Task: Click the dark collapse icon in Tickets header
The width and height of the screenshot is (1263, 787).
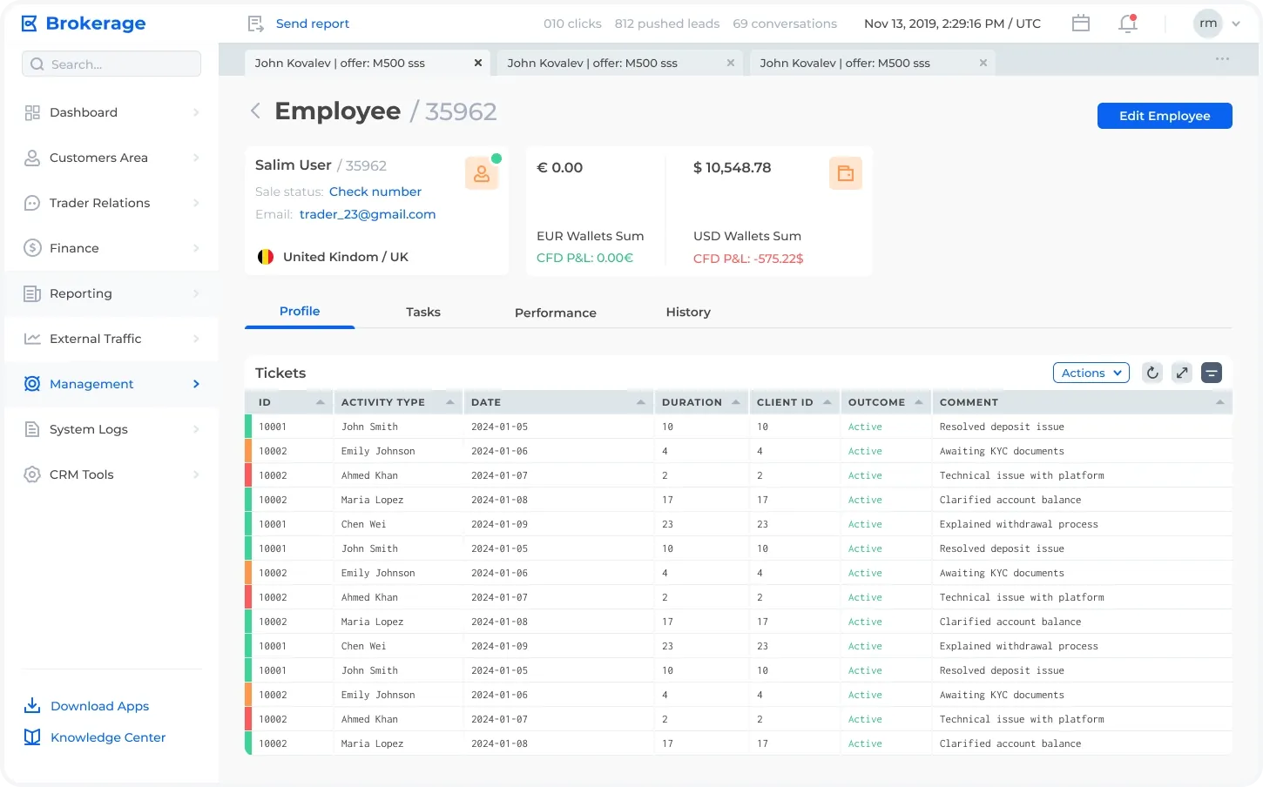Action: [x=1212, y=373]
